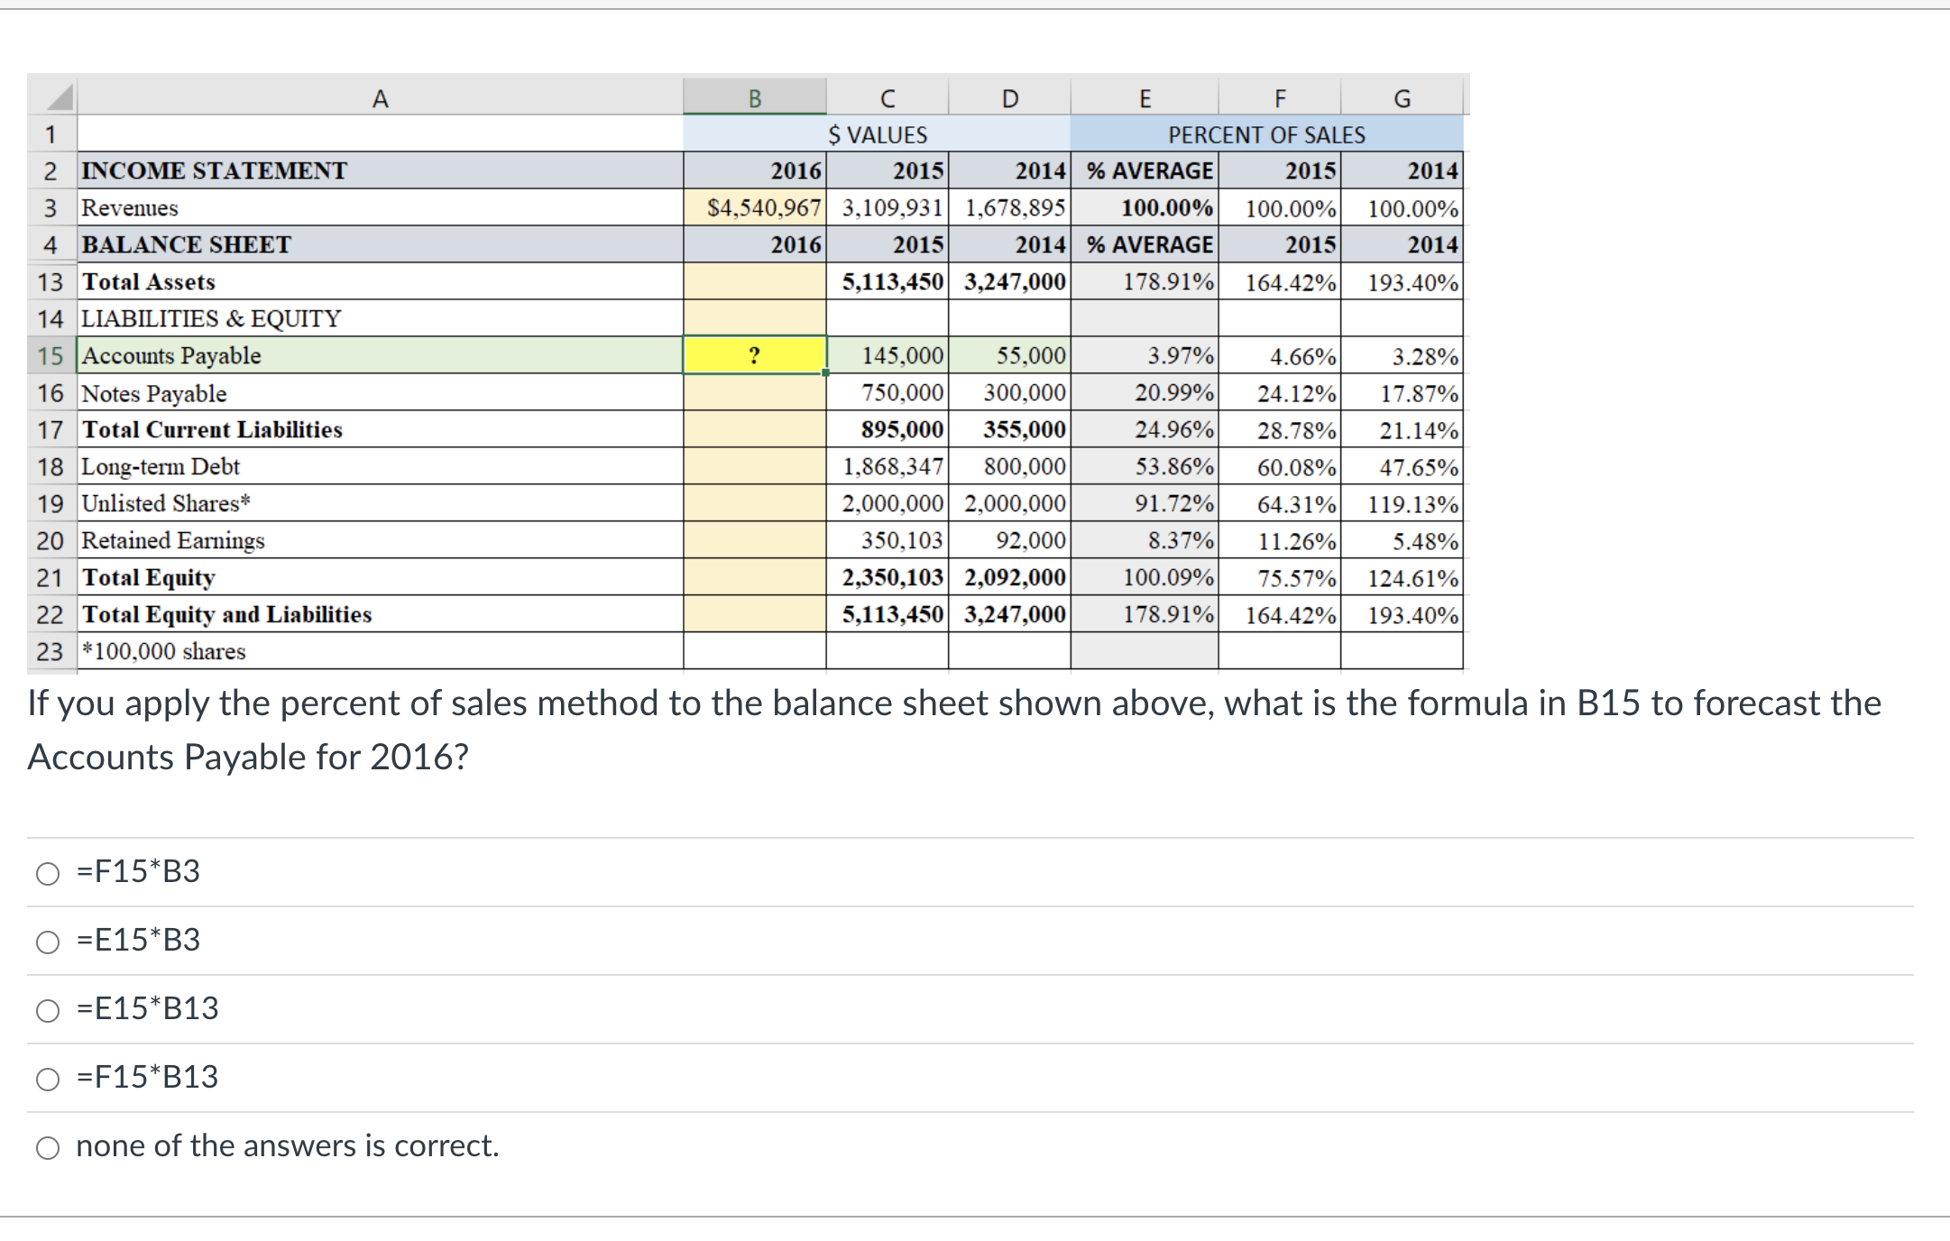Screen dimensions: 1950x1241
Task: Choose the =F15*B13 radio button
Action: pyautogui.click(x=48, y=1079)
